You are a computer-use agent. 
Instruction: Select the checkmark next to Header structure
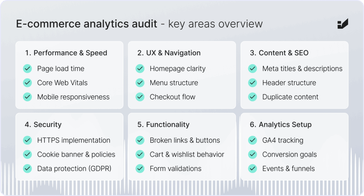[253, 83]
